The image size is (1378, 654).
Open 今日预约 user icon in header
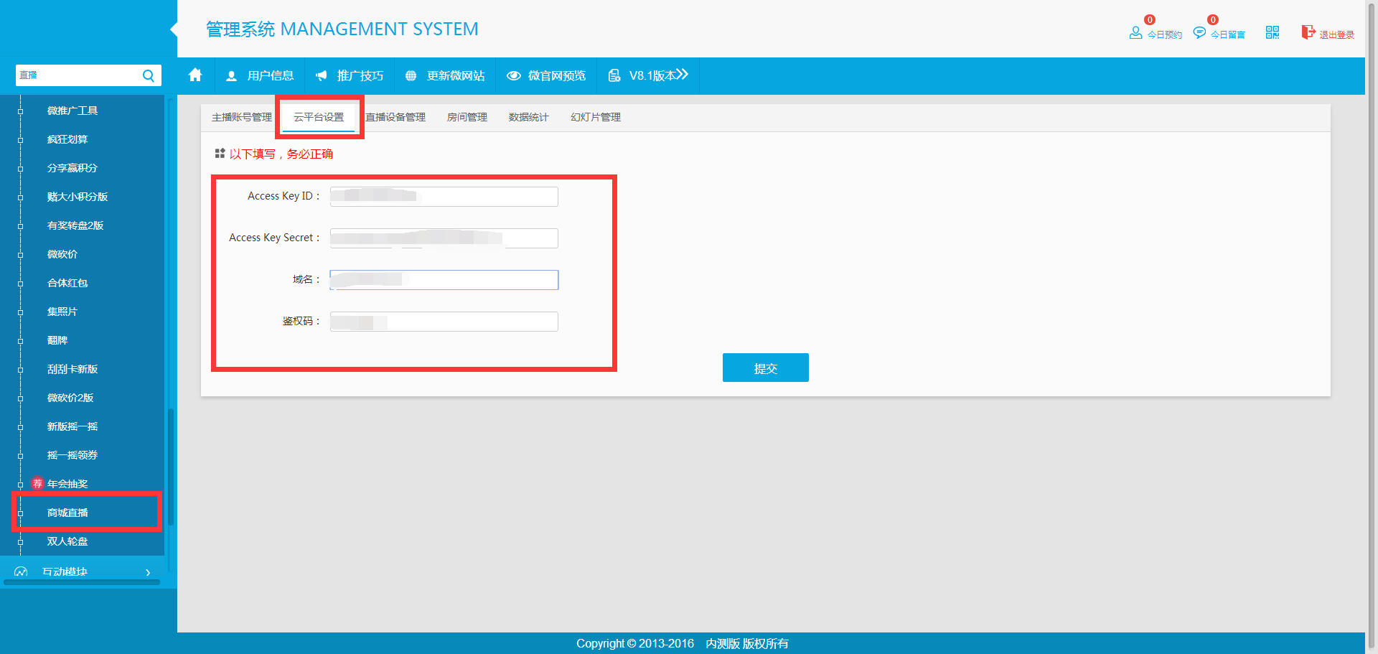click(1135, 33)
